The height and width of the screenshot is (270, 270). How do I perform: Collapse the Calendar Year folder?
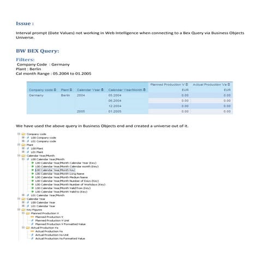(x=19, y=199)
